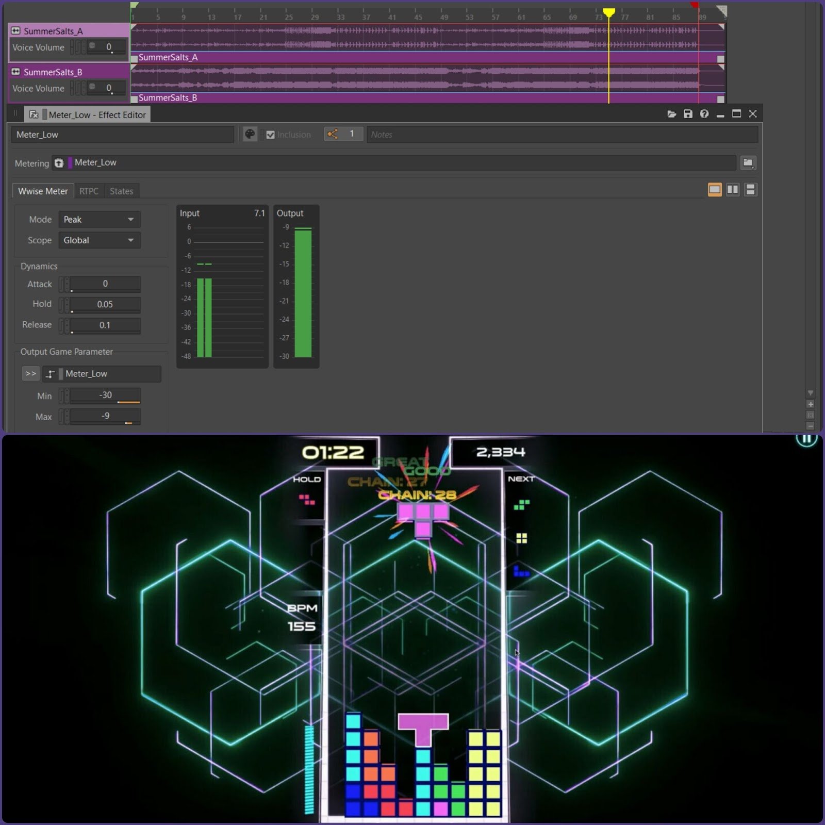This screenshot has height=825, width=825.
Task: Open the Mode dropdown set to Peak
Action: [99, 220]
